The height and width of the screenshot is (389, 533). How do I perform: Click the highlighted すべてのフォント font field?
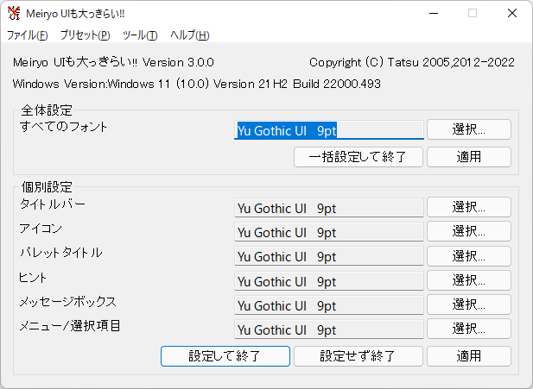328,130
